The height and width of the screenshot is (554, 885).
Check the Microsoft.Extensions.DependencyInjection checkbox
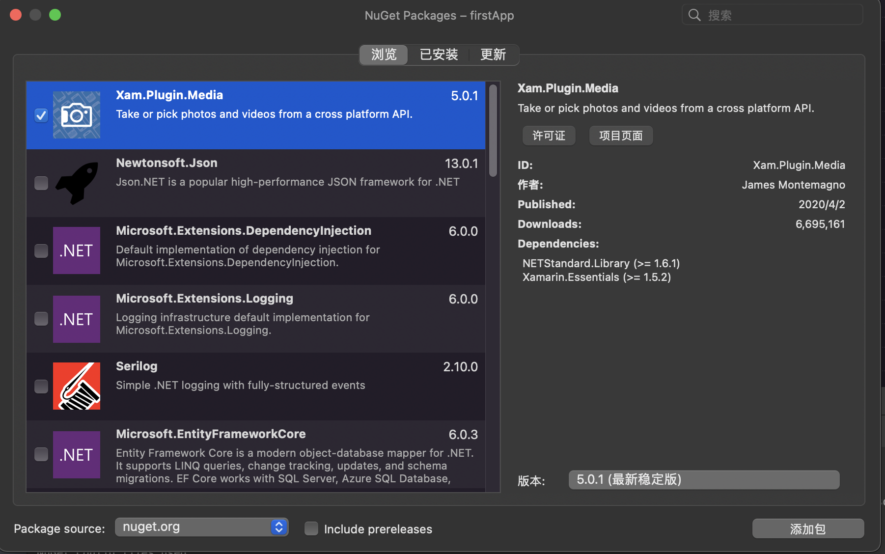pos(41,251)
